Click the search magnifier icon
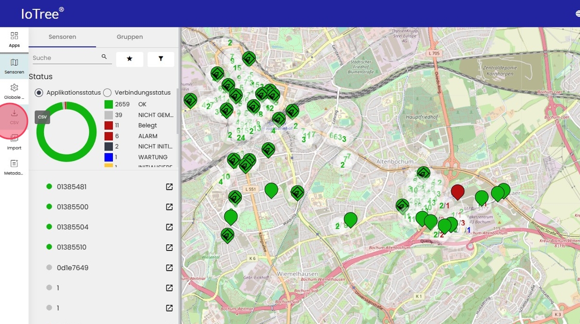 104,57
